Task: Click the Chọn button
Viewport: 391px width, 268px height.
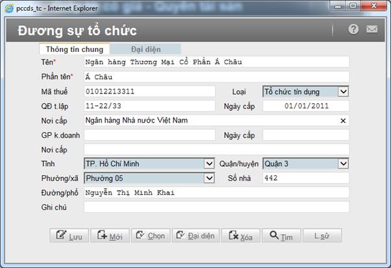Action: coord(151,236)
